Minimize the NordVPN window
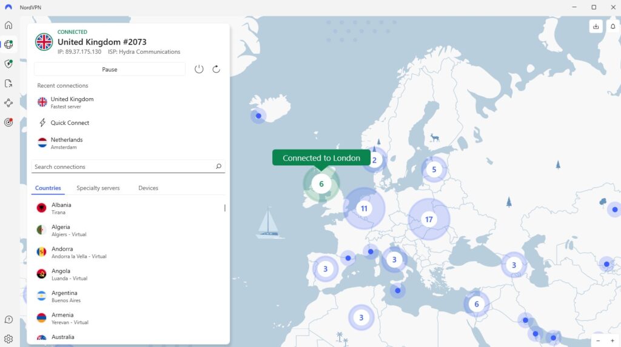The image size is (621, 347). tap(575, 7)
